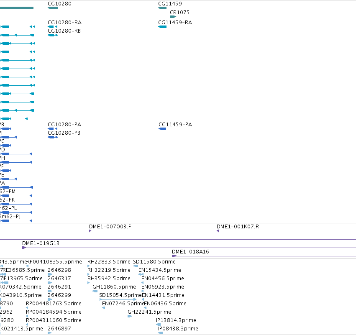Click the Rm62-PJ protein label
This screenshot has width=356, height=335.
[10, 217]
